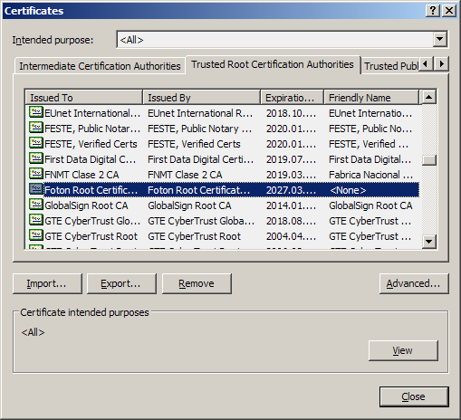Select the FESTE, Verified Certs Issued To entry
This screenshot has height=420, width=461.
91,144
